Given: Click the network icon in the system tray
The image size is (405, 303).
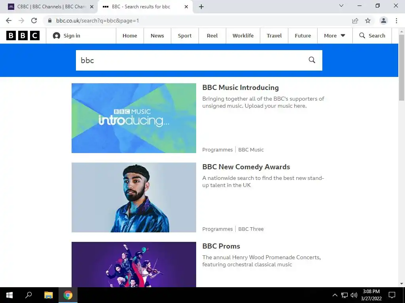Looking at the screenshot, I should 344,295.
